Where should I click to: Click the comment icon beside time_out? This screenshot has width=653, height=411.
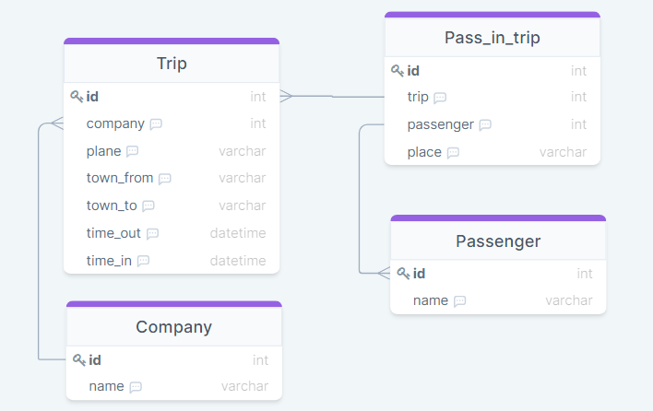point(152,234)
